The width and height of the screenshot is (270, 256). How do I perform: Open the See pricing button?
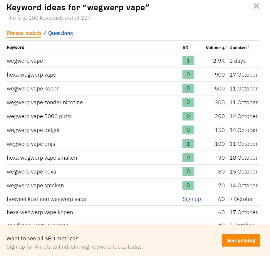tap(241, 240)
